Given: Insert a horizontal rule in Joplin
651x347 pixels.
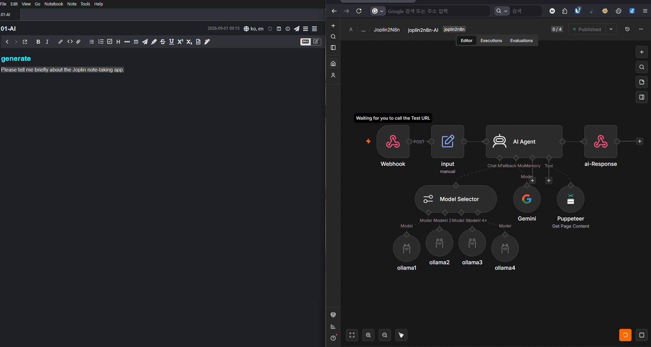Looking at the screenshot, I should pos(127,42).
